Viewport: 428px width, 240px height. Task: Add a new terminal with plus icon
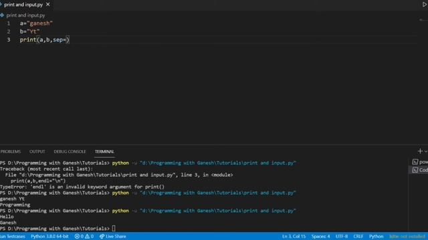pos(420,151)
